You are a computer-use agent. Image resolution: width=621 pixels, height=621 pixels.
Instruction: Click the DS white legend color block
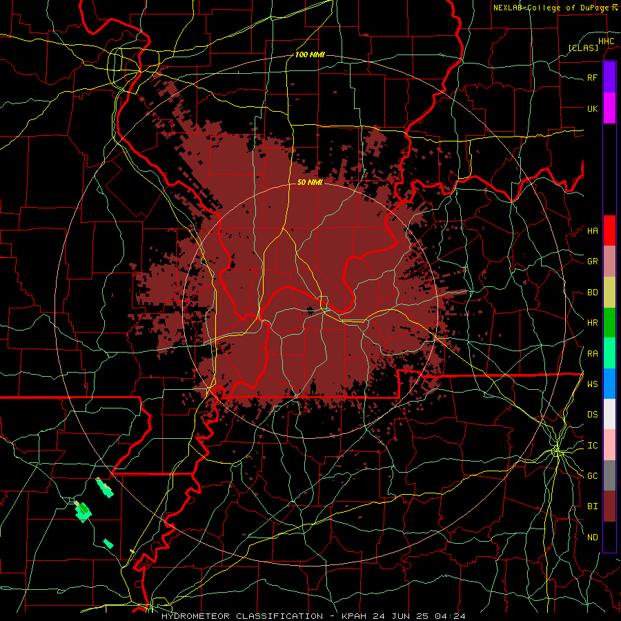click(x=609, y=414)
